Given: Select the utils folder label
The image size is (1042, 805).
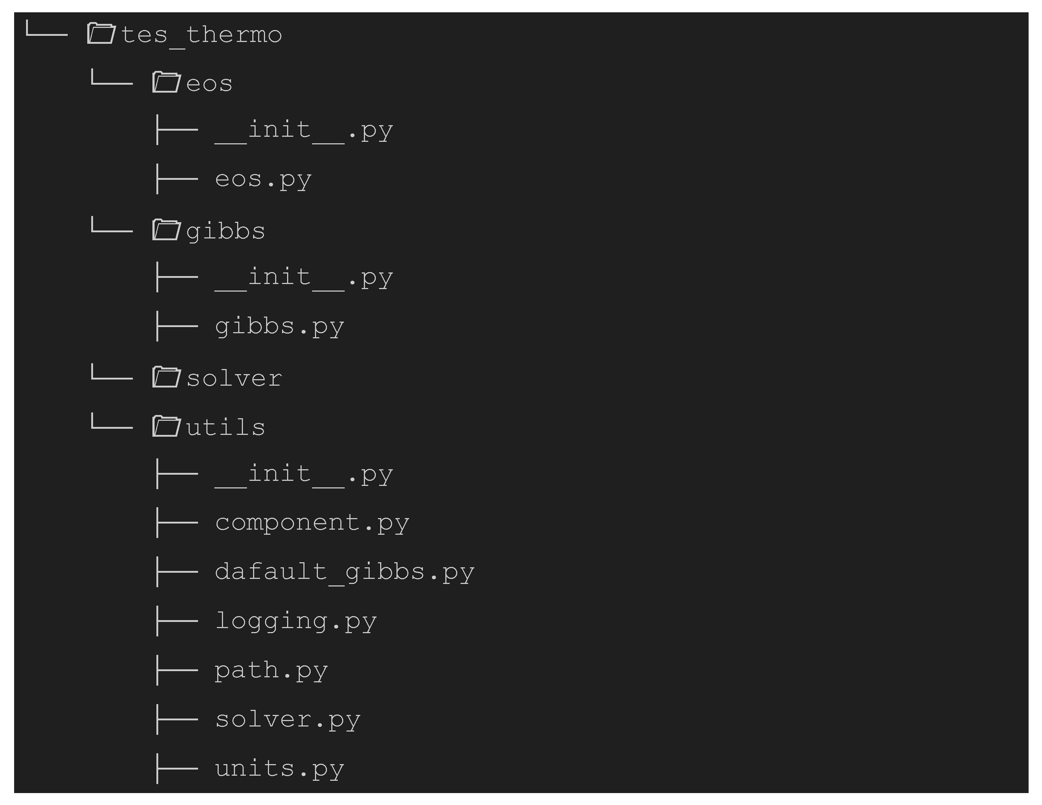Looking at the screenshot, I should [225, 428].
